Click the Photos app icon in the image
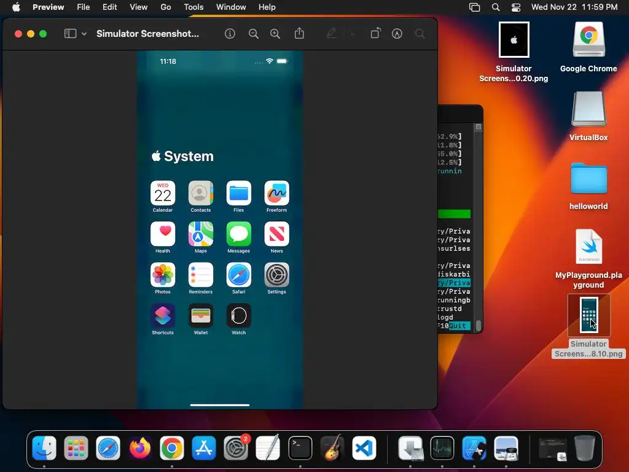The image size is (629, 472). 163,275
